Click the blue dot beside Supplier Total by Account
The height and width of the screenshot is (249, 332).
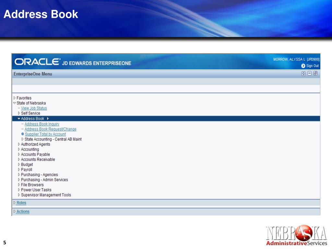point(23,134)
